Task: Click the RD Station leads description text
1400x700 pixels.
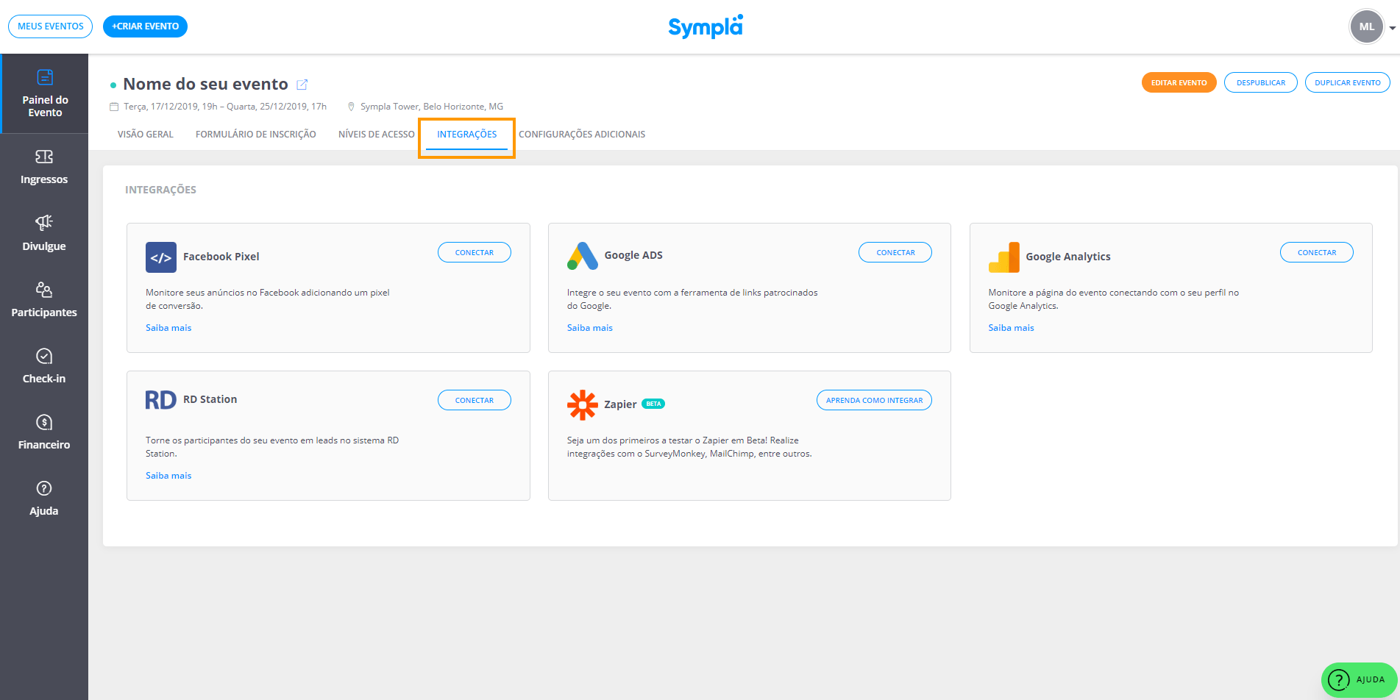Action: (272, 447)
